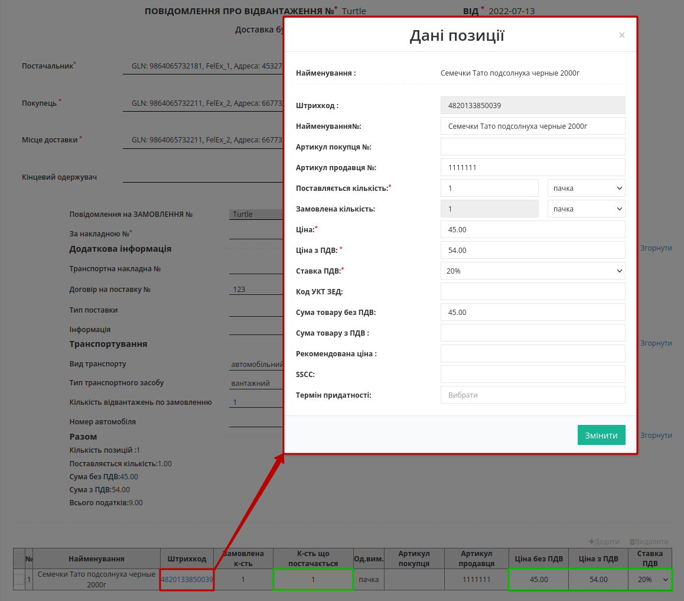
Task: Click the Ціна input field
Action: coord(533,229)
